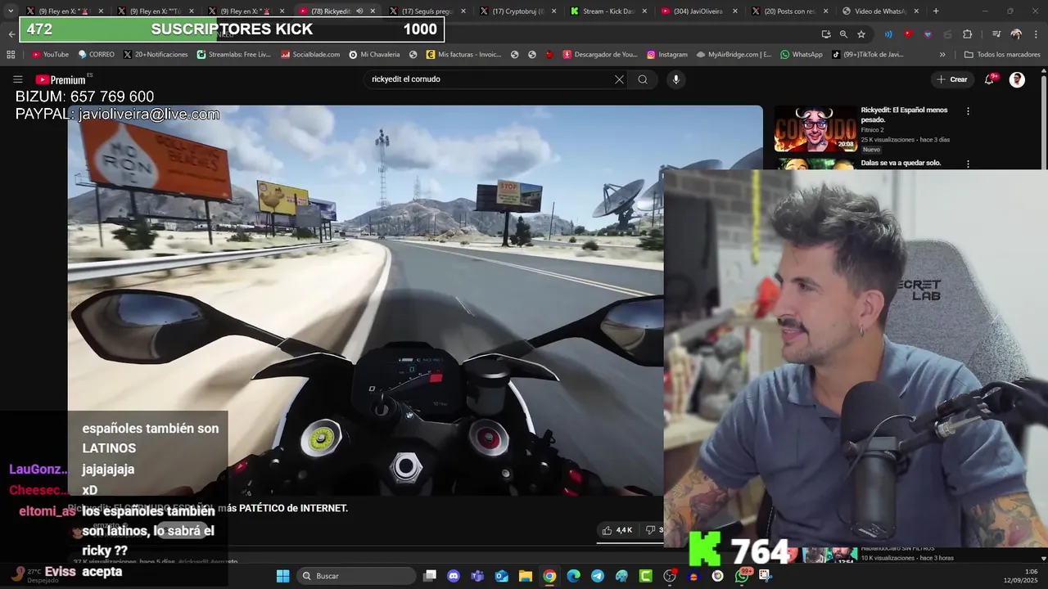Switch to Google Chrome in the taskbar

coord(549,576)
